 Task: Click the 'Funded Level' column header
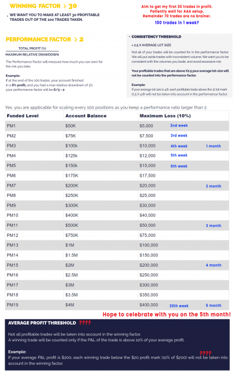(23, 116)
